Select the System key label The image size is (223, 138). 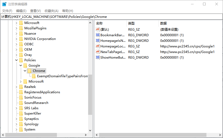(x=30, y=129)
